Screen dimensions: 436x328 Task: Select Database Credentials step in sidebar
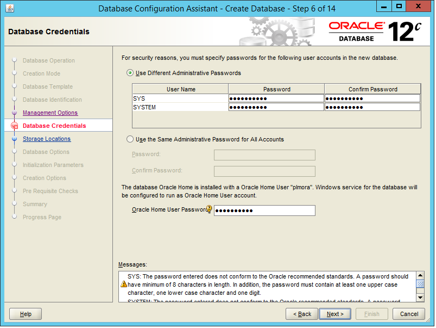(54, 126)
